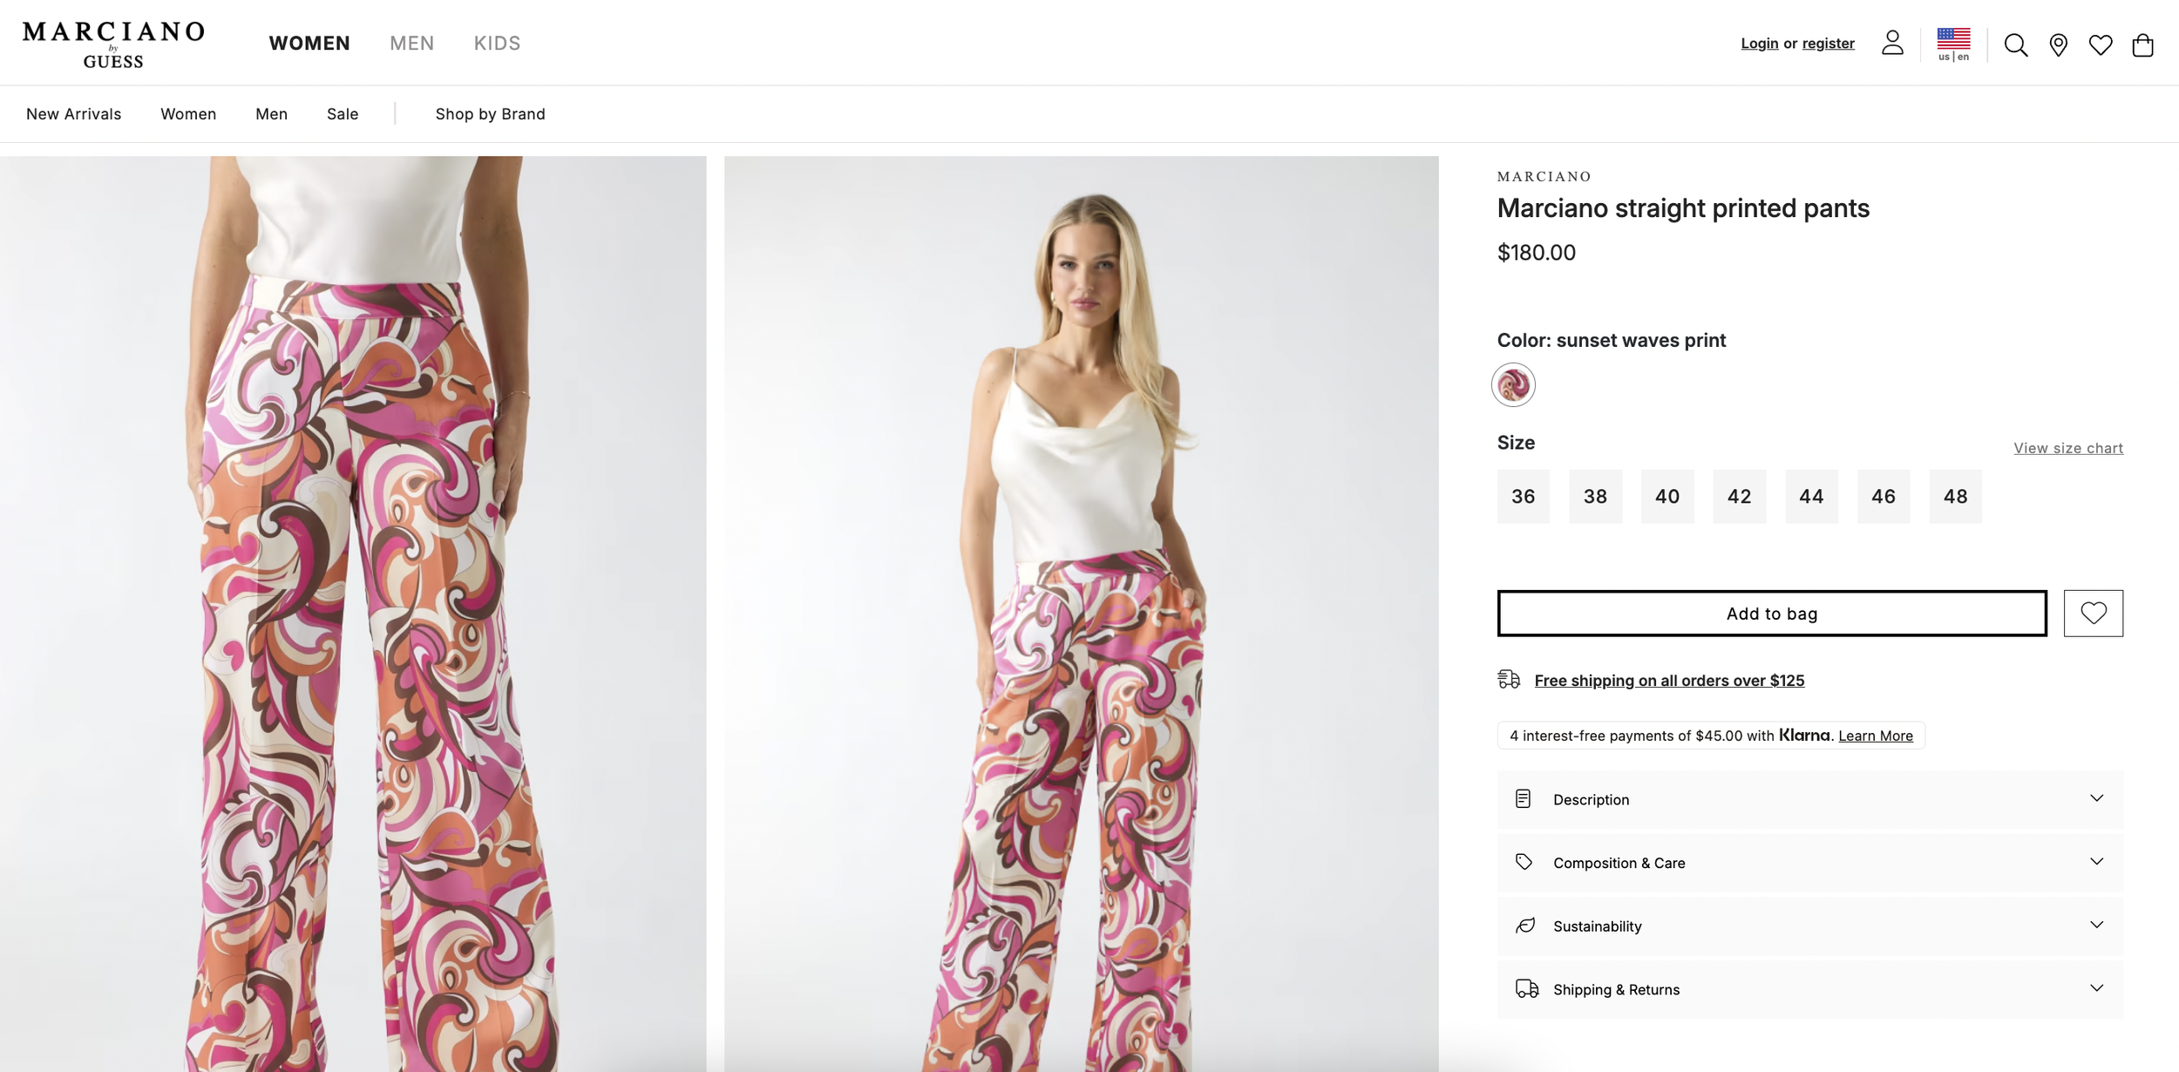
Task: Open the Sale menu item
Action: pyautogui.click(x=343, y=114)
